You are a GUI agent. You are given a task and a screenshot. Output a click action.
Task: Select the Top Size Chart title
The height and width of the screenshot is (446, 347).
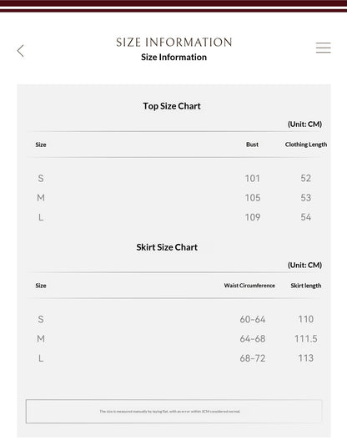(x=172, y=106)
